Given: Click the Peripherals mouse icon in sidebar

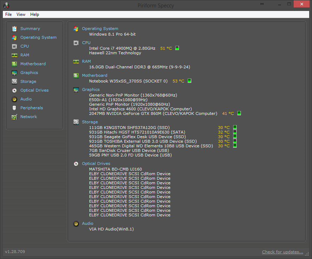Looking at the screenshot, I should (x=14, y=108).
